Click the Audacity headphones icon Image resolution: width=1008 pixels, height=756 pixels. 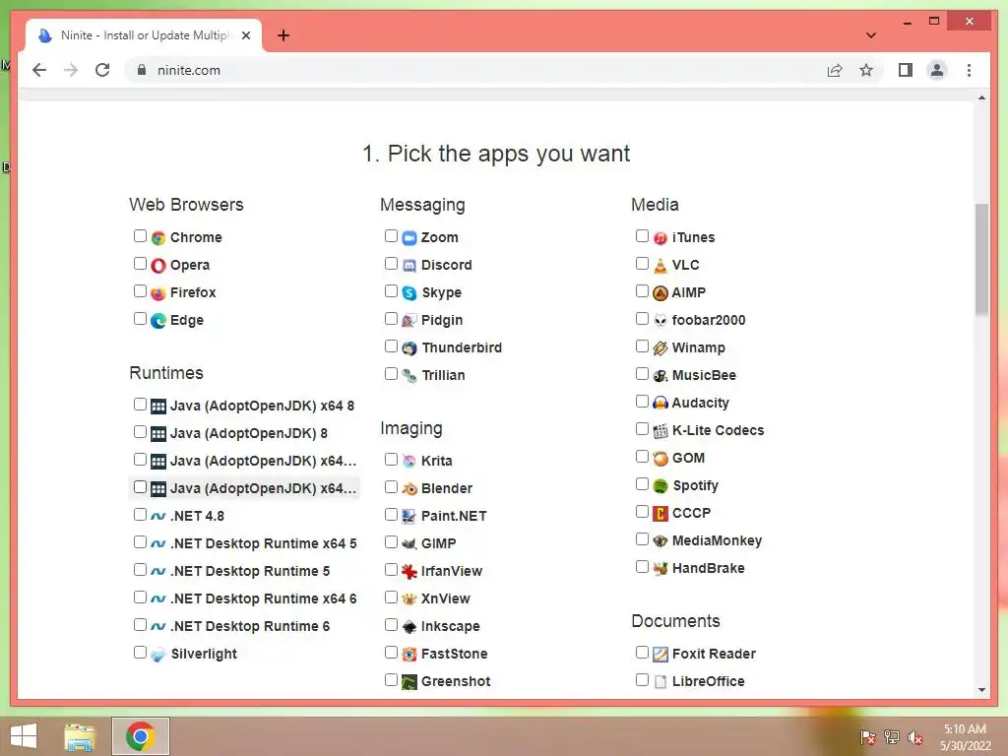tap(661, 403)
